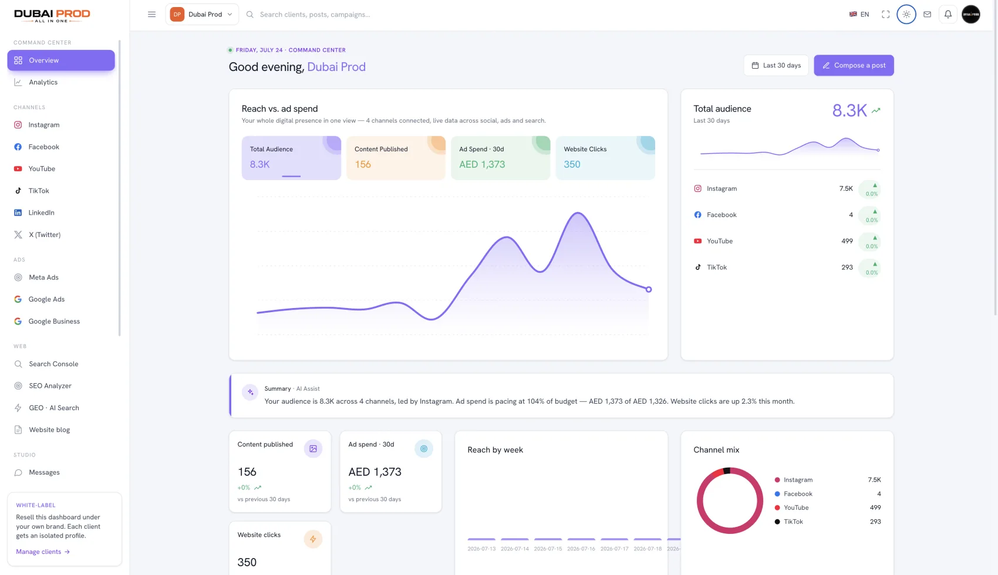
Task: Click the Meta Ads icon in the sidebar
Action: click(18, 278)
